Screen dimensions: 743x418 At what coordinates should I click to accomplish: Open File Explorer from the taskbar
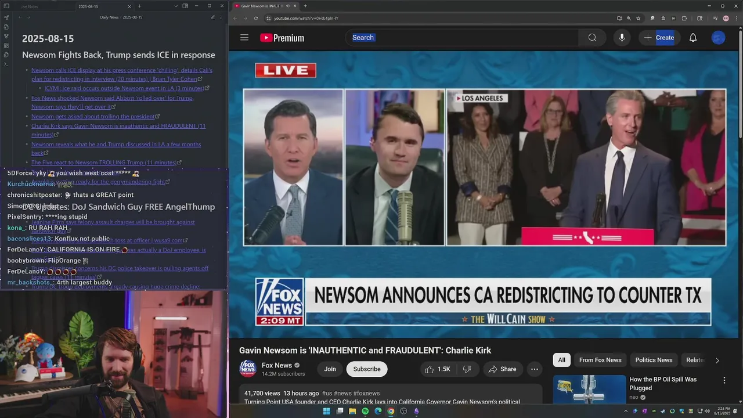tap(352, 411)
